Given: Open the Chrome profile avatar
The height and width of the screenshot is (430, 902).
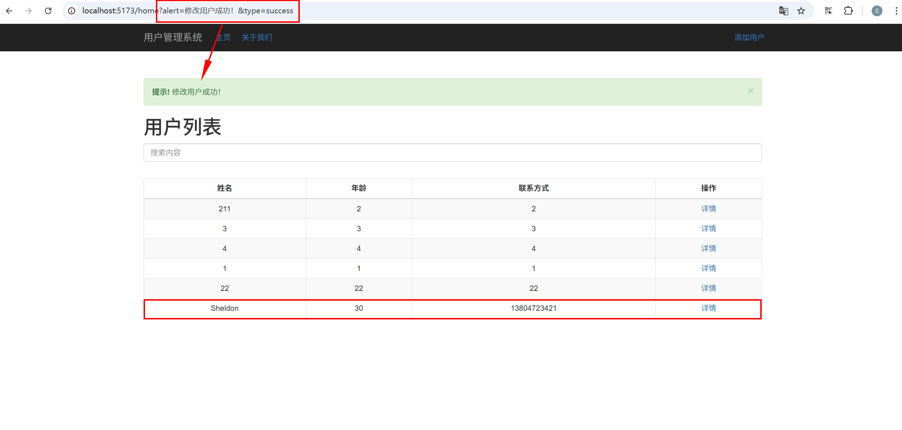Looking at the screenshot, I should [877, 11].
